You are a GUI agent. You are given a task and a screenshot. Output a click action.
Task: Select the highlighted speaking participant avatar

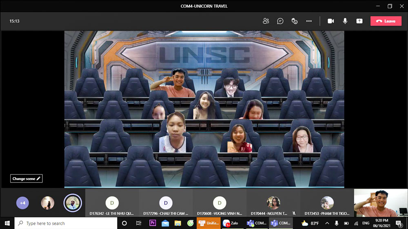[73, 203]
